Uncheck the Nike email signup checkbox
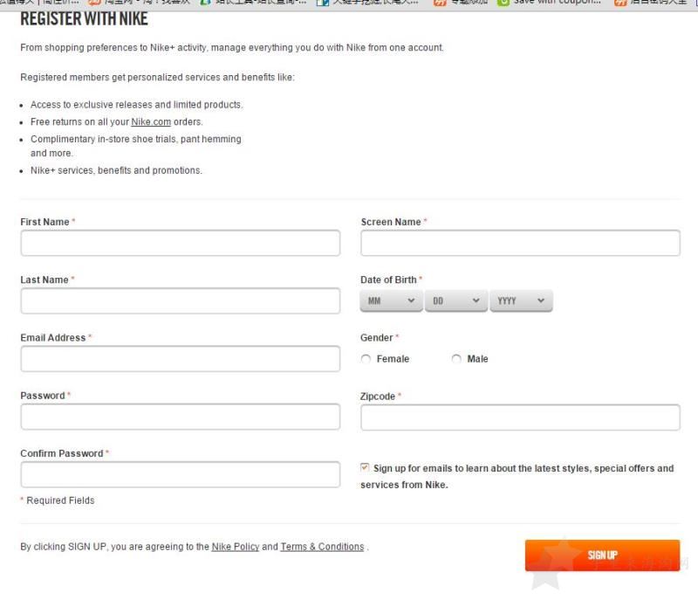This screenshot has height=600, width=698. [365, 467]
